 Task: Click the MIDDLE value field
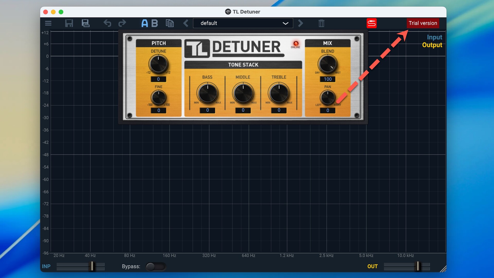(x=243, y=110)
